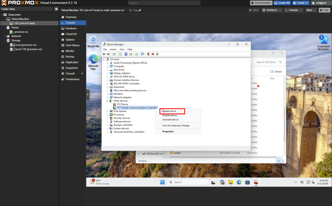Expand the Network adapters category
Screen dimensions: 332x206
(x=107, y=97)
